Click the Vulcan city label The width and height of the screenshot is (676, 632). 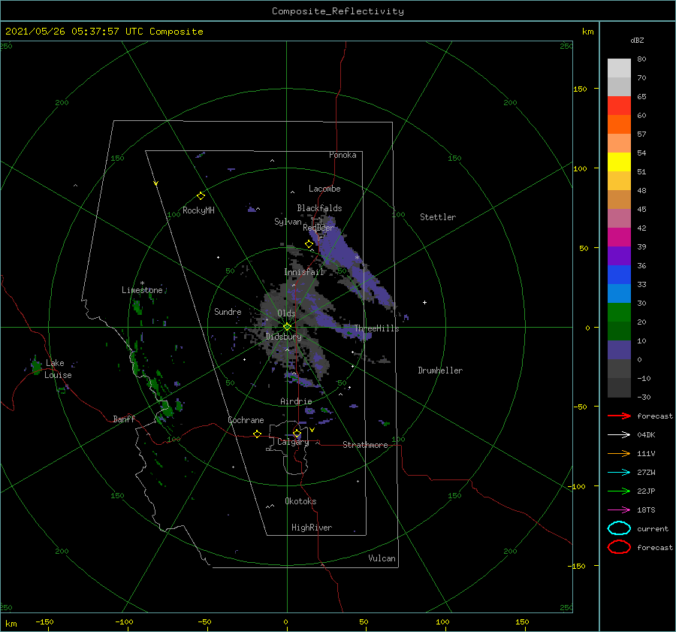click(x=382, y=558)
